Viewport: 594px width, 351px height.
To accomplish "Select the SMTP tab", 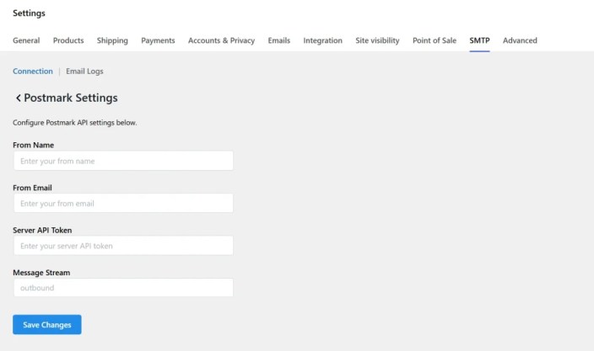I will 479,40.
